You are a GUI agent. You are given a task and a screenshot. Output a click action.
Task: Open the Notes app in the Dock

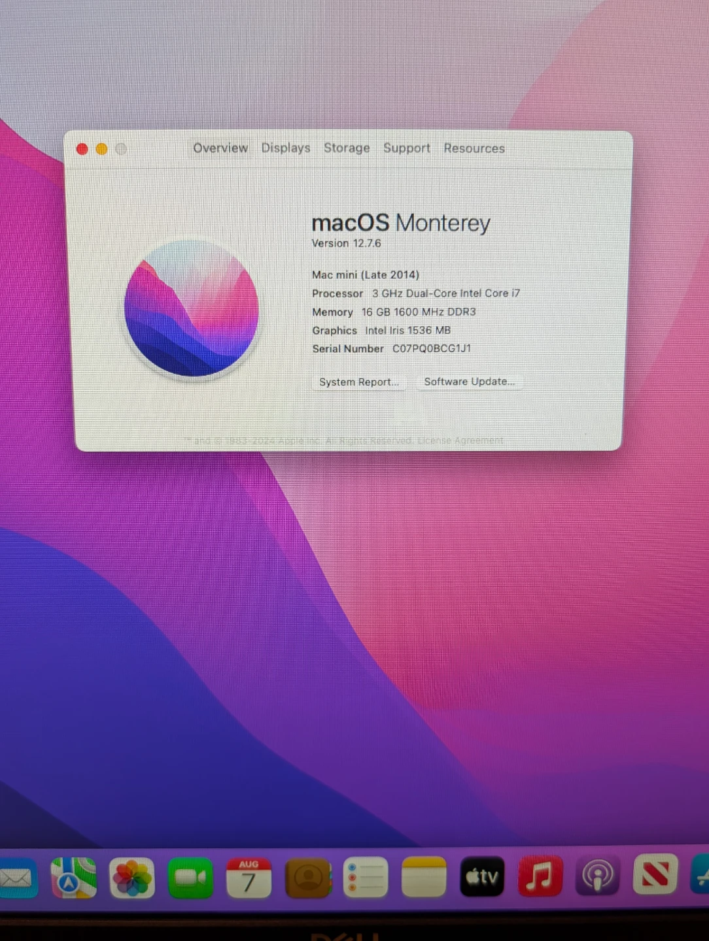click(x=424, y=878)
